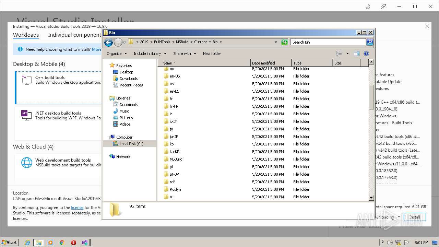The width and height of the screenshot is (439, 247).
Task: Toggle dark theme moon icon in installer
Action: pyautogui.click(x=368, y=7)
